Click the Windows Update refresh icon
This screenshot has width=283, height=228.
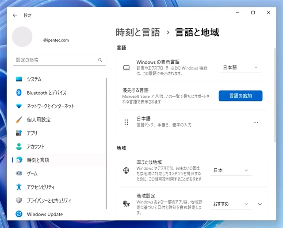(19, 214)
